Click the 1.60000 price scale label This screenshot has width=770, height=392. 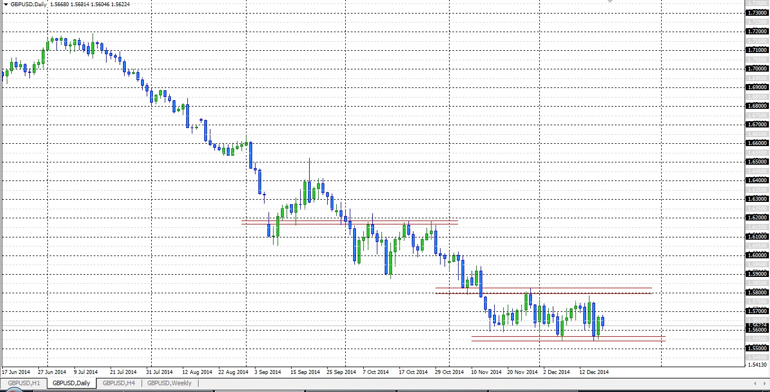pos(757,255)
